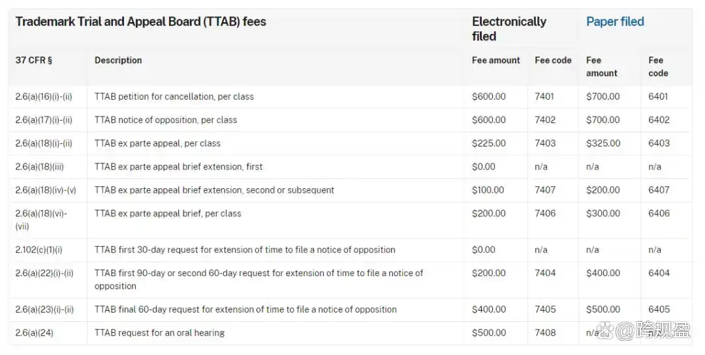Viewport: 705px width, 355px height.
Task: Click the TTAB notice of opposition description
Action: pyautogui.click(x=166, y=120)
